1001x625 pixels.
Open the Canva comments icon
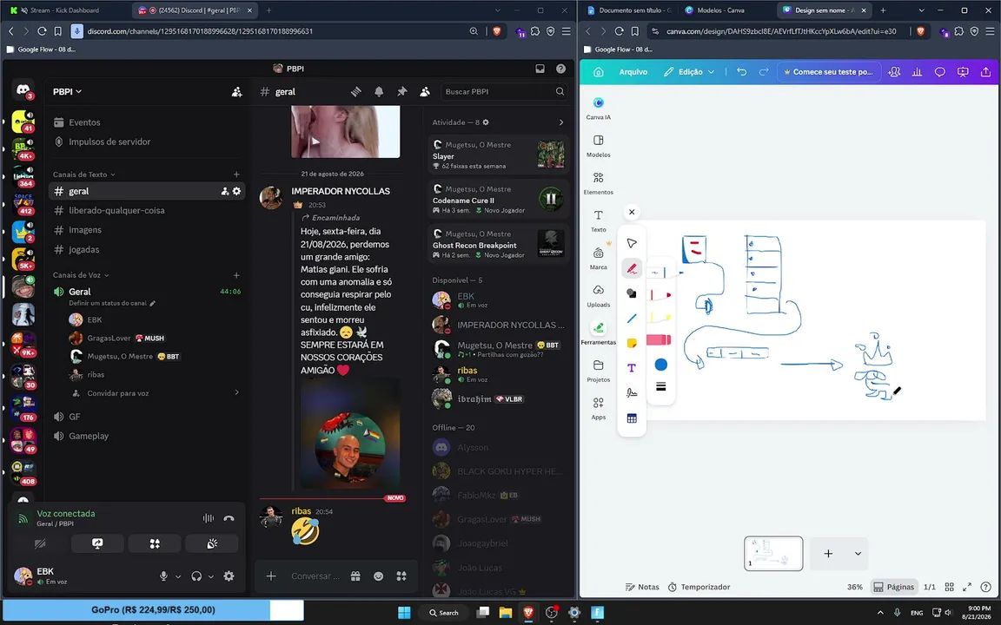[x=939, y=72]
